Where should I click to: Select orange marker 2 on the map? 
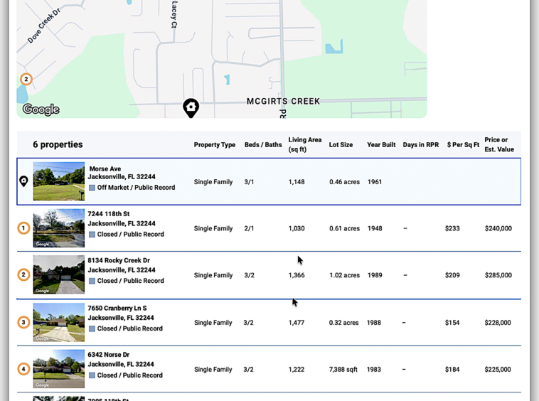pos(26,80)
